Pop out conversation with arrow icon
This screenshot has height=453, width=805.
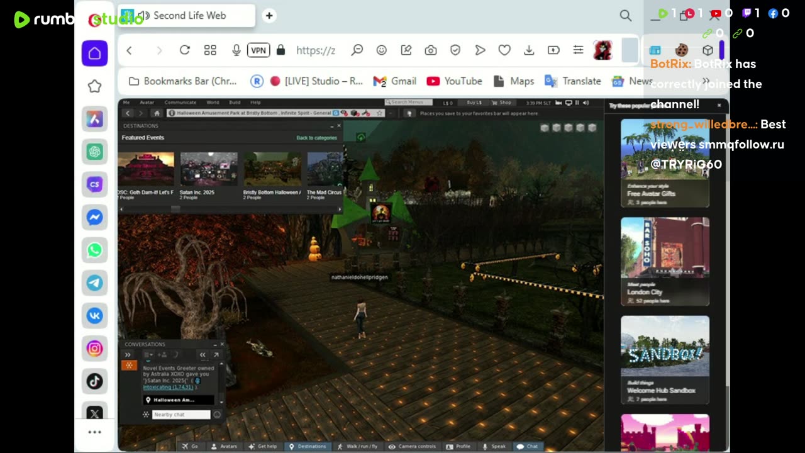[216, 355]
